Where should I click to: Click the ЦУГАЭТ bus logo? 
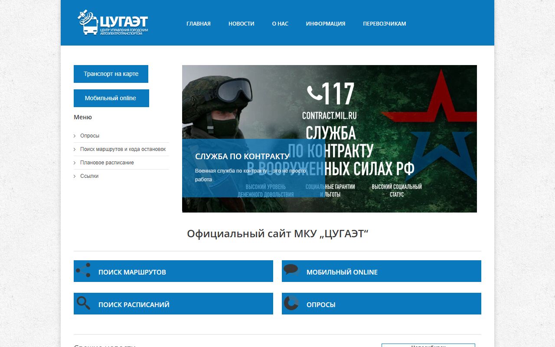(x=113, y=23)
